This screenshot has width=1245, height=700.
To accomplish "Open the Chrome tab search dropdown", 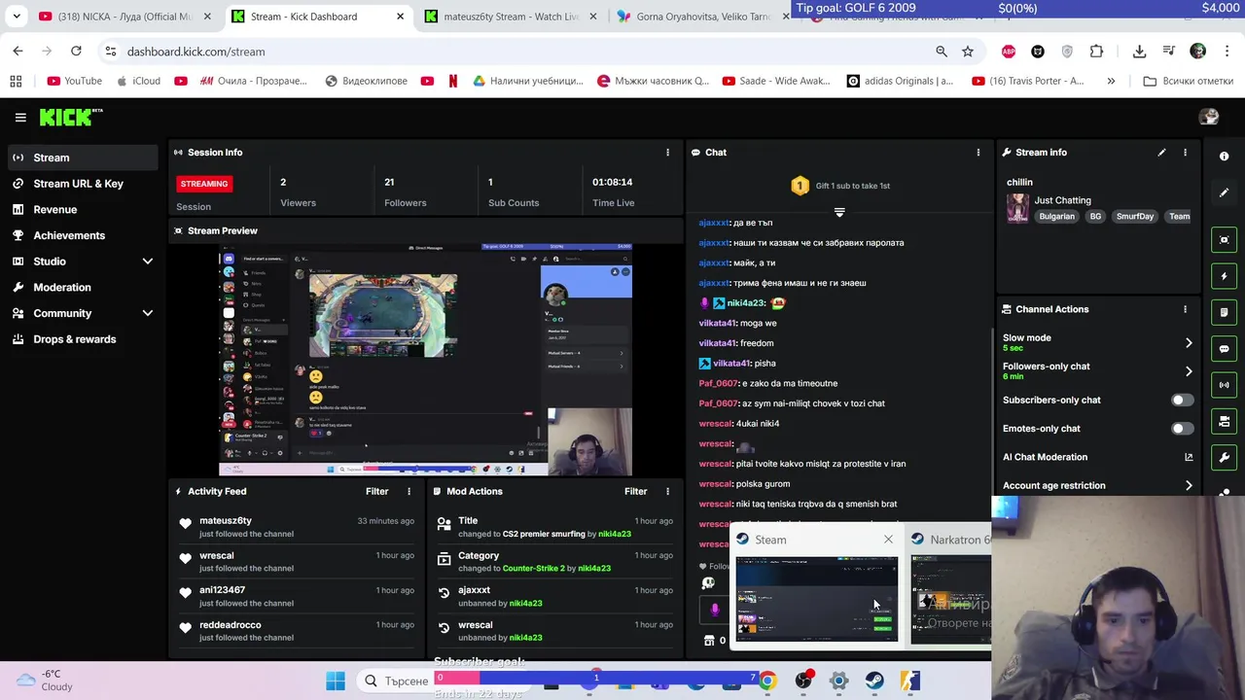I will tap(17, 17).
